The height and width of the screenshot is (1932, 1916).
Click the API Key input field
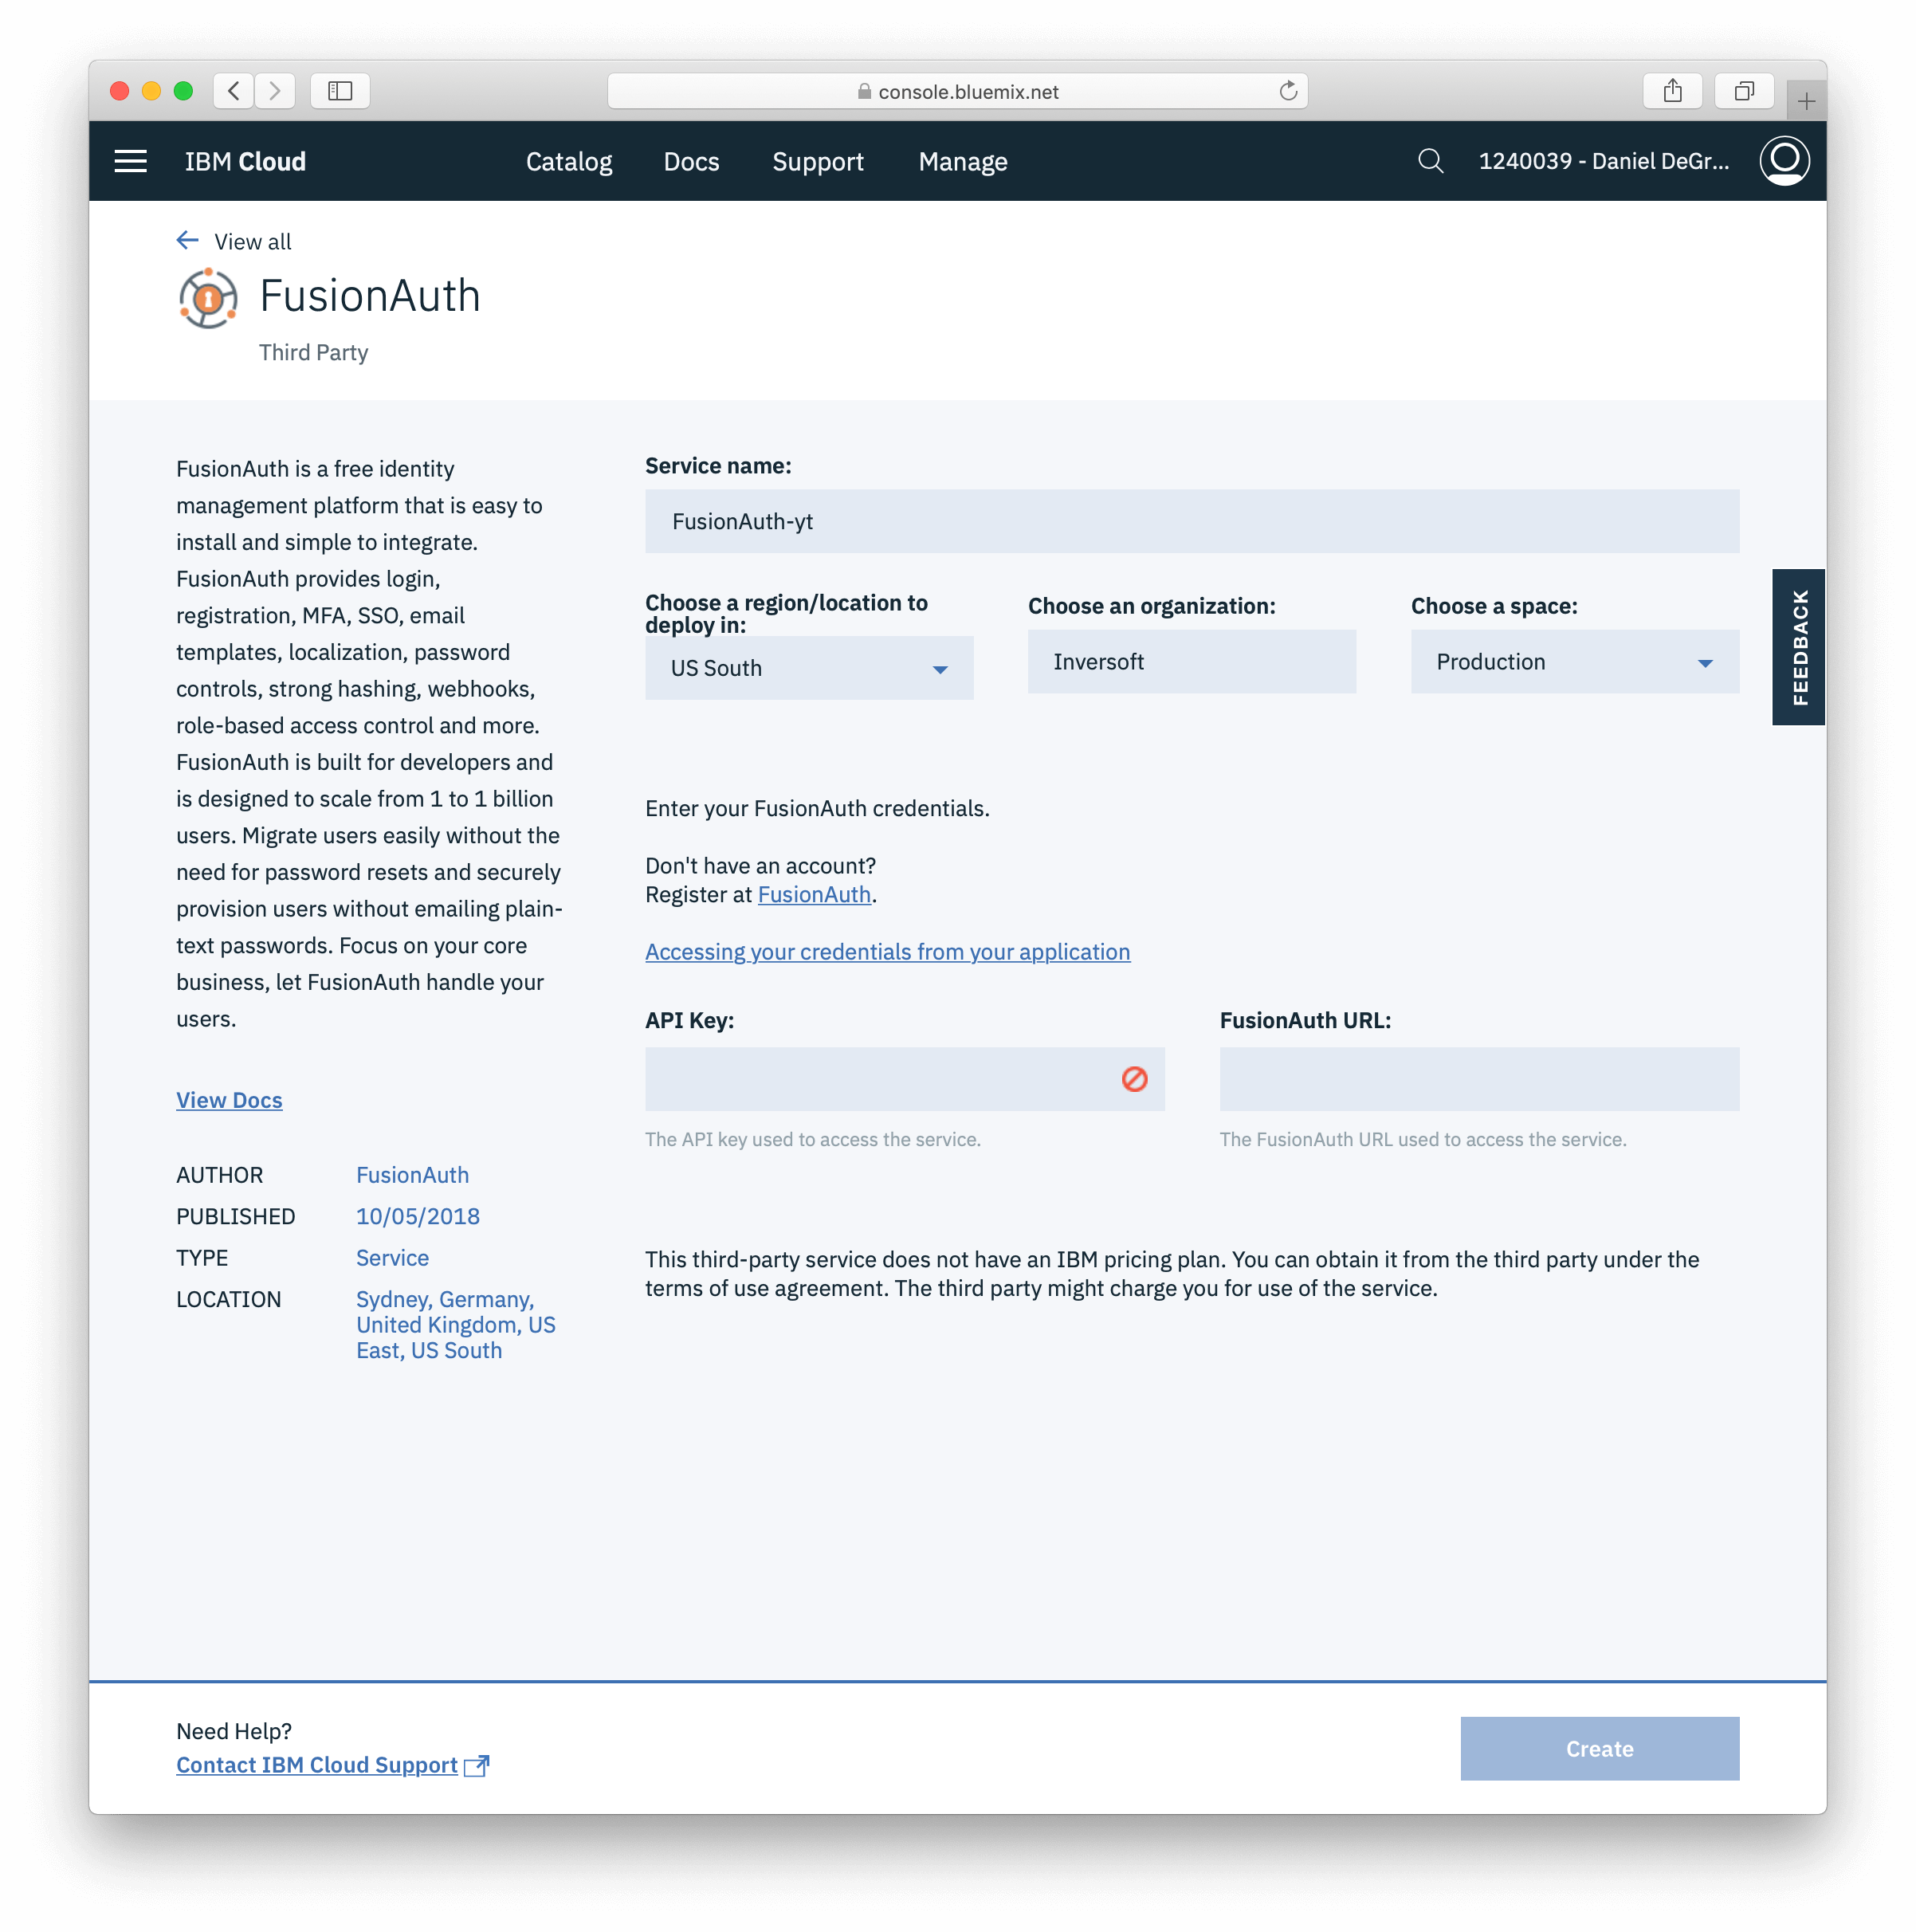click(x=905, y=1079)
